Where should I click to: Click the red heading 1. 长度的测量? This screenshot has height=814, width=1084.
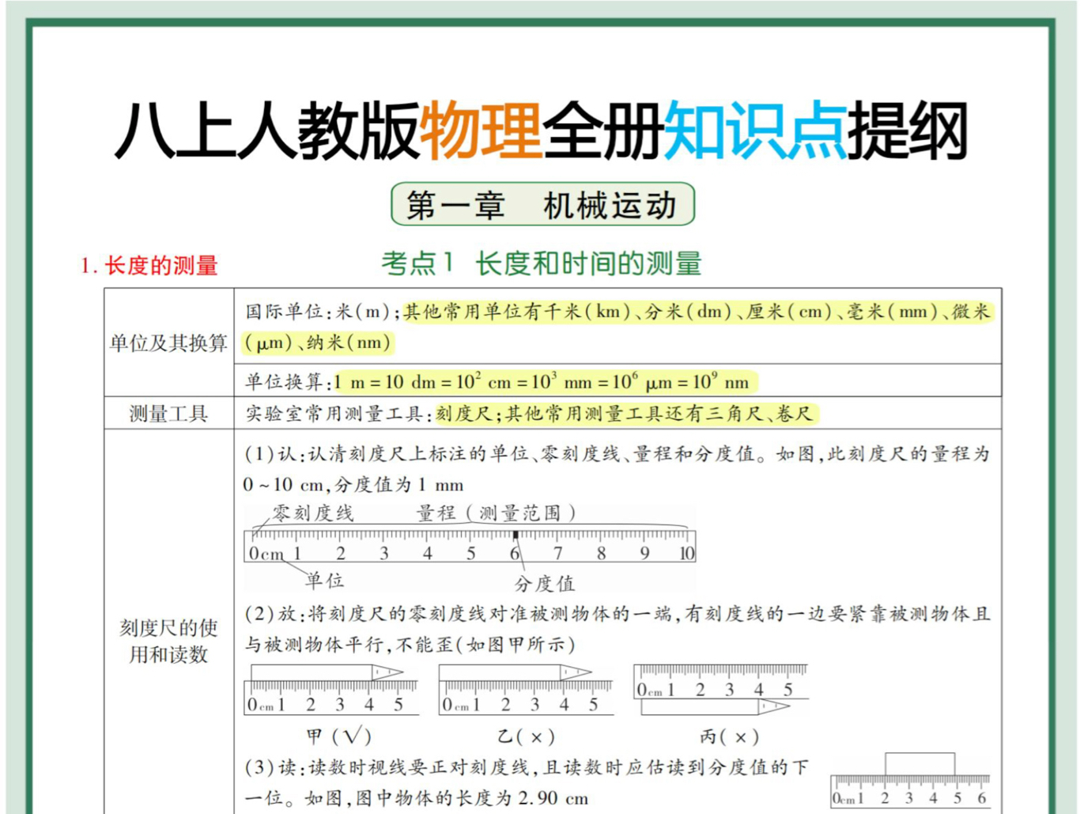point(149,266)
